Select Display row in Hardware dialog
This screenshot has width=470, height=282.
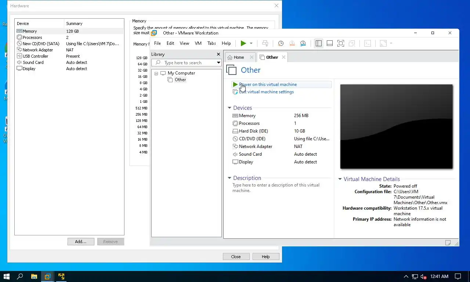pos(69,69)
